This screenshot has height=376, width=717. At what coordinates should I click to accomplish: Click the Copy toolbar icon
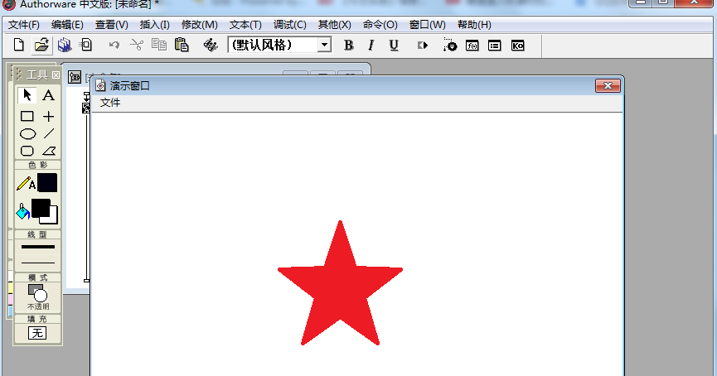point(158,45)
